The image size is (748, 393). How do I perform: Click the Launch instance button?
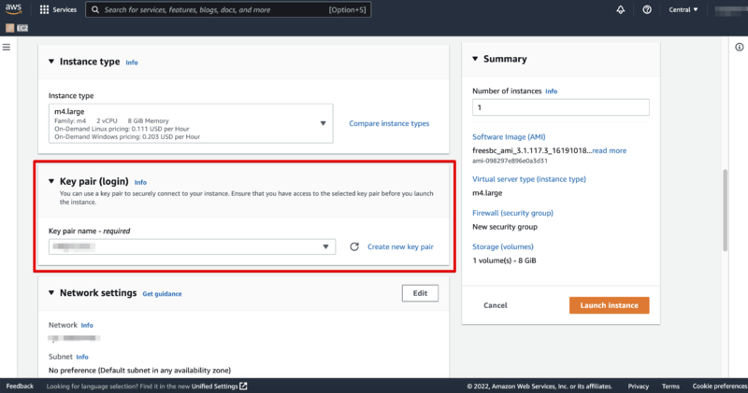click(x=610, y=305)
